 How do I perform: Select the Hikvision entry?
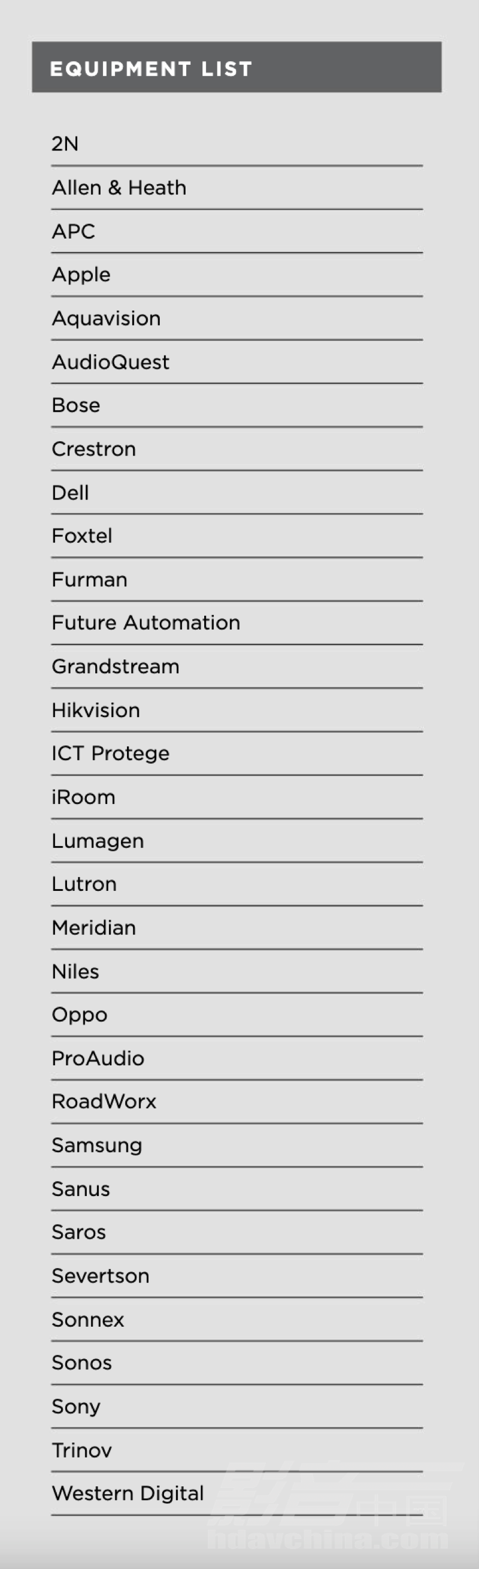[237, 710]
